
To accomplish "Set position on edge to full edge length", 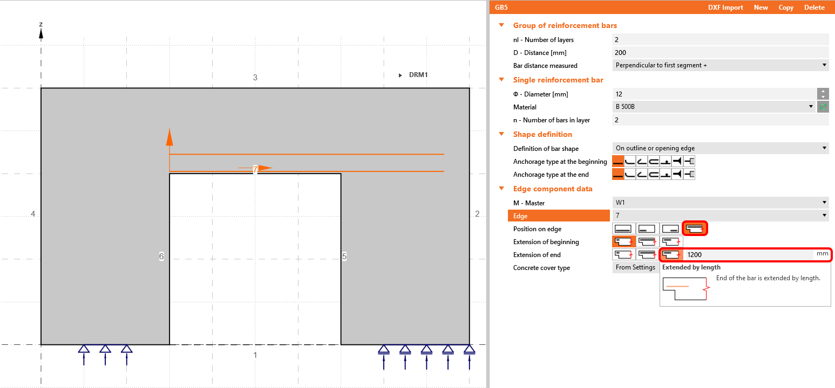I will (623, 229).
